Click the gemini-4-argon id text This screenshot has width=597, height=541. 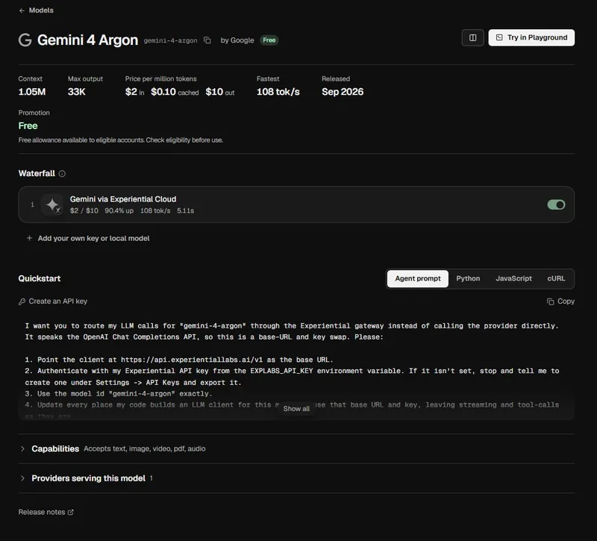(x=170, y=40)
